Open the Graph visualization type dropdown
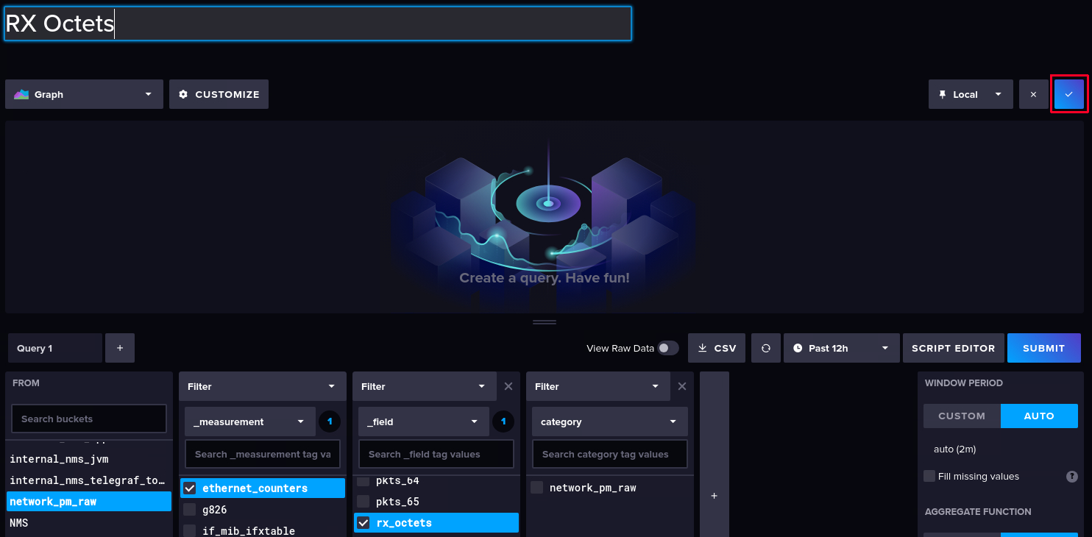Image resolution: width=1092 pixels, height=537 pixels. click(x=84, y=94)
